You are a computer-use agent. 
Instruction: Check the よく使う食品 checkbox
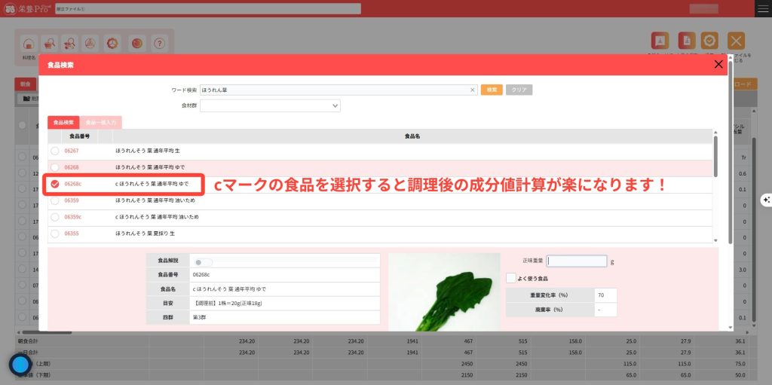[511, 278]
